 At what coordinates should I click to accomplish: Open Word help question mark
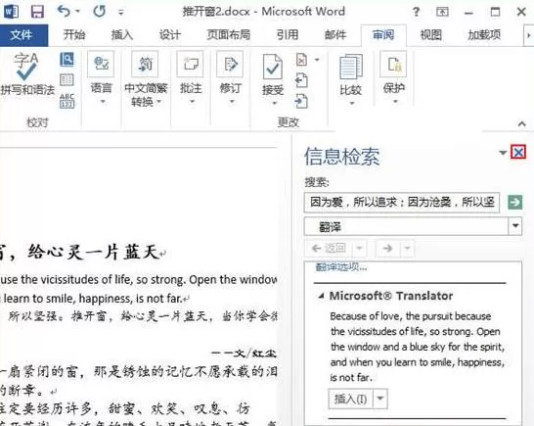click(416, 12)
